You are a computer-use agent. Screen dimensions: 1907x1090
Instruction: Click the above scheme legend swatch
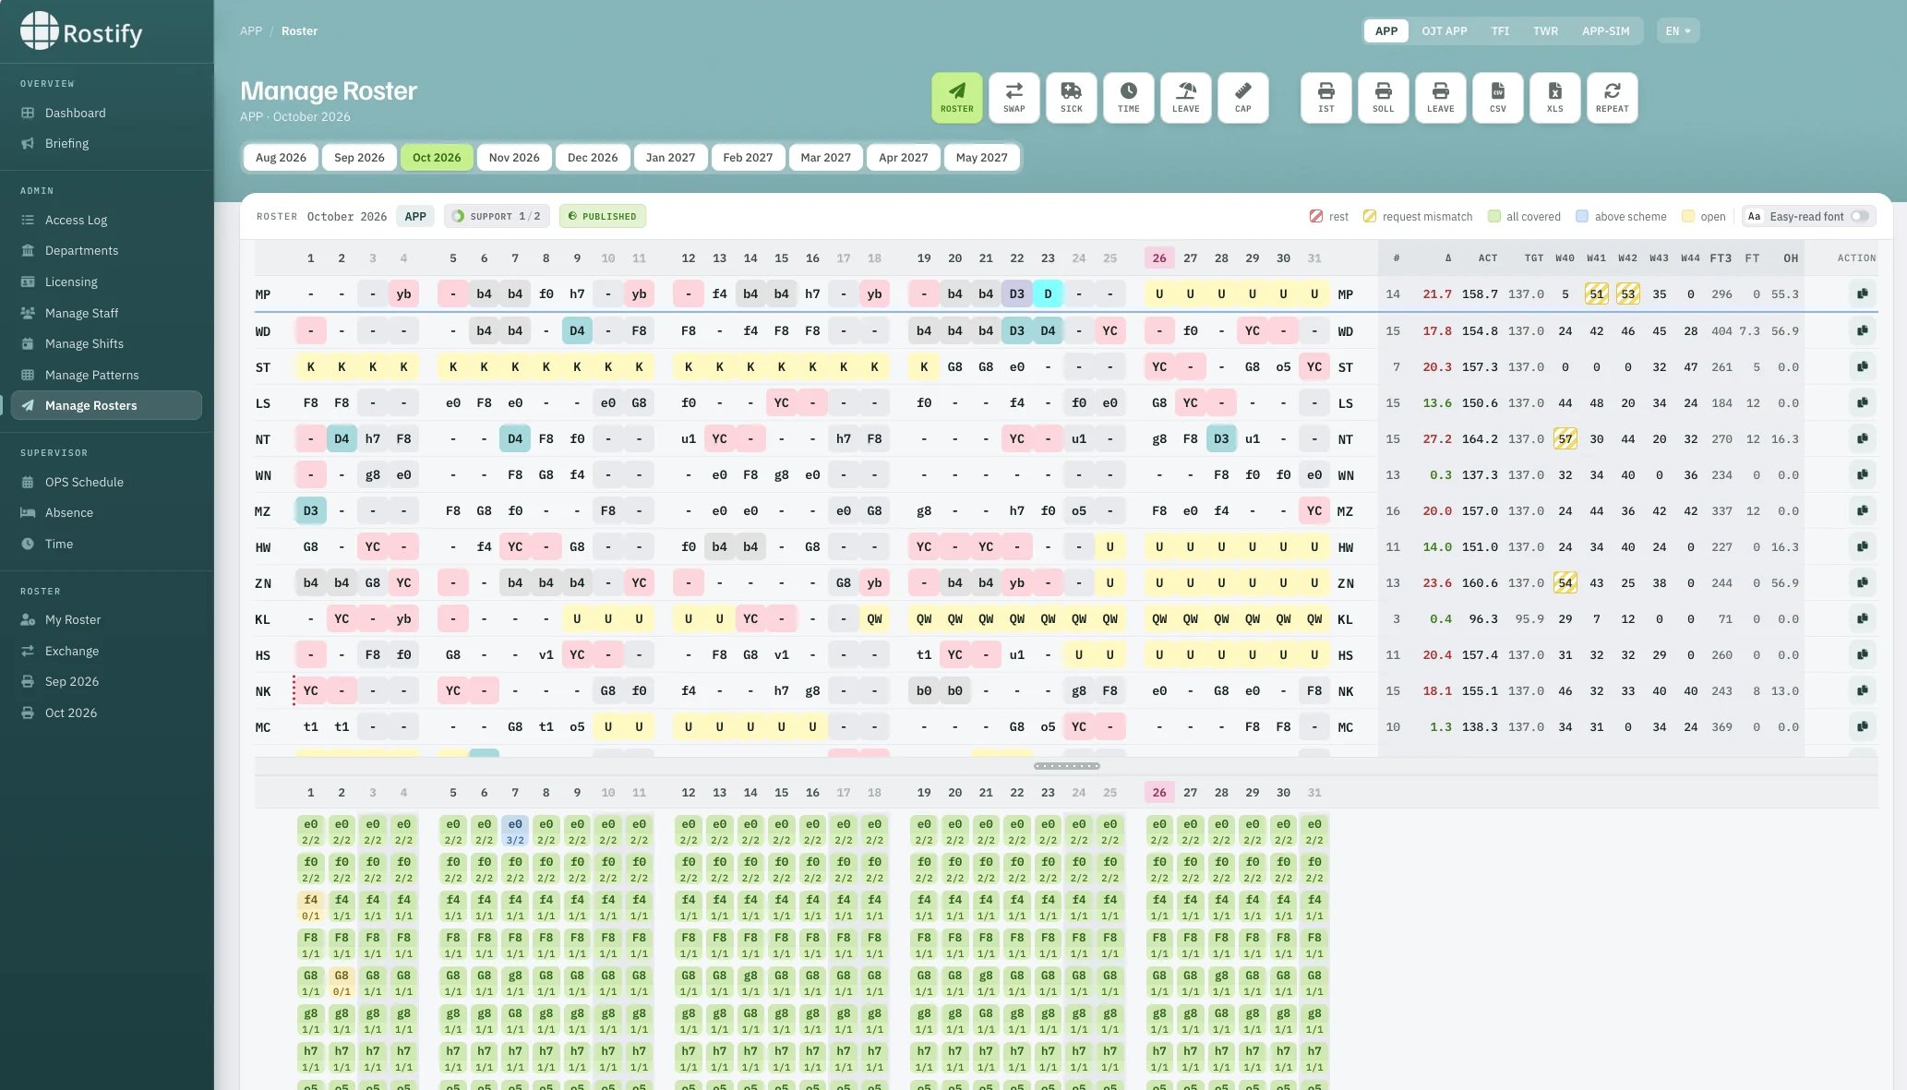1582,217
